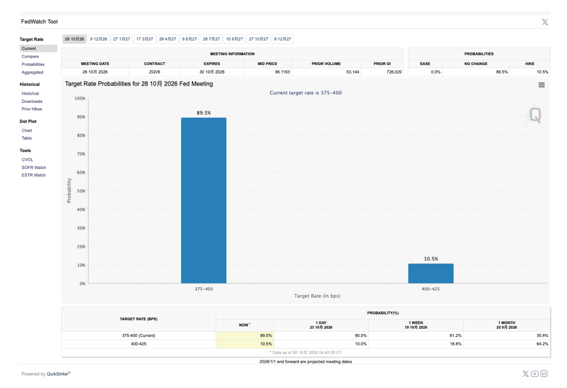Click the ZQV6 contract cell
The image size is (567, 388).
point(154,72)
